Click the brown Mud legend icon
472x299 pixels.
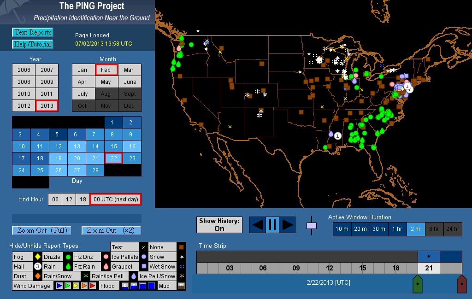click(x=182, y=286)
